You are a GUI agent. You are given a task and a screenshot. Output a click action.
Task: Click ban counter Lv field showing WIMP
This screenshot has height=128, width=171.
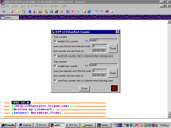click(104, 65)
